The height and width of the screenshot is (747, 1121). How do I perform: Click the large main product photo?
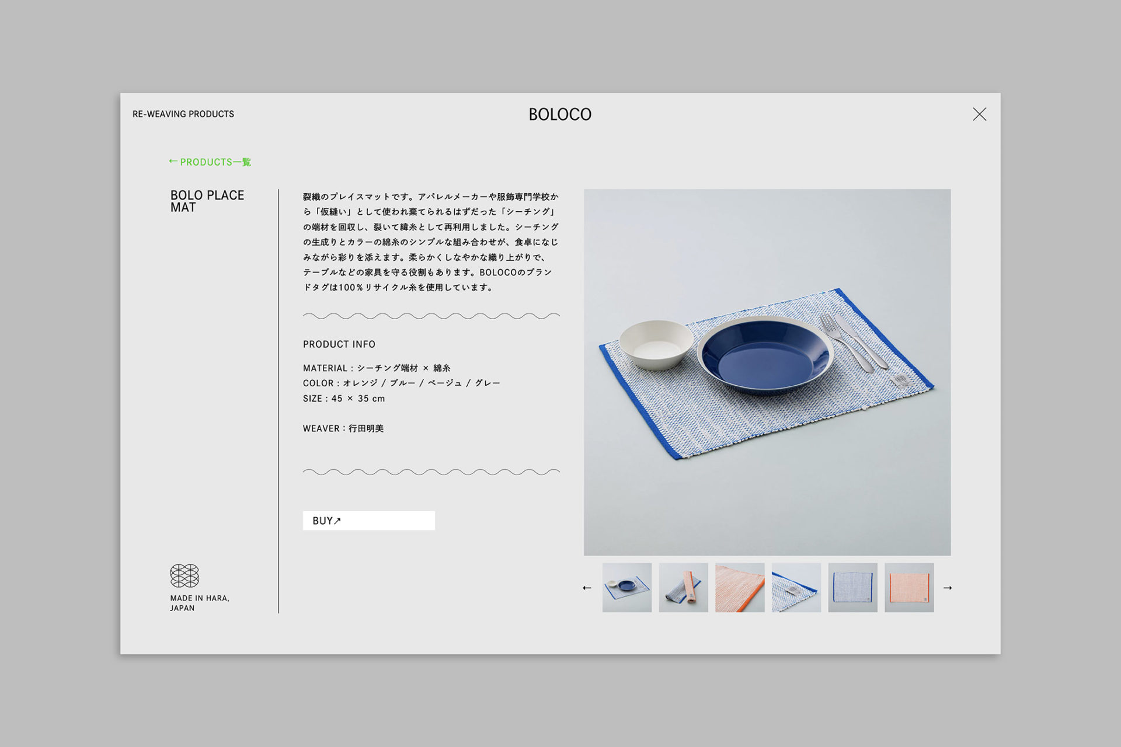click(x=767, y=372)
